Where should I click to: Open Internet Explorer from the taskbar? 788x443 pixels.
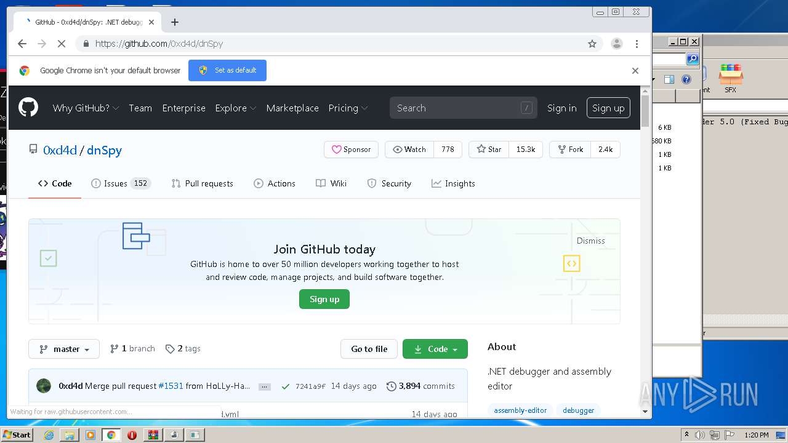[49, 434]
